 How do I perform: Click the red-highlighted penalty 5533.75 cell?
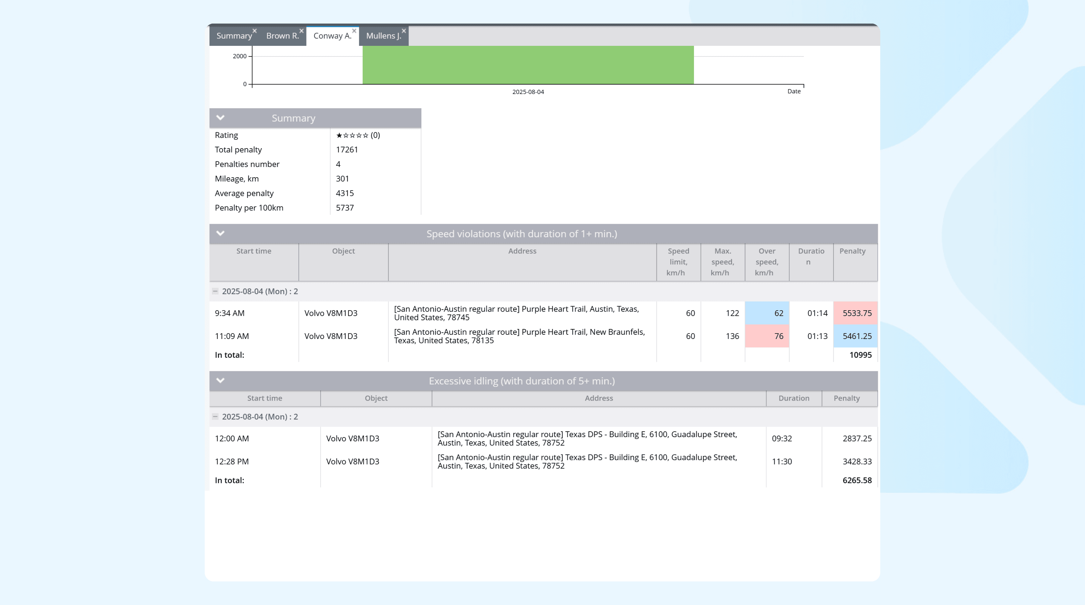(x=855, y=313)
